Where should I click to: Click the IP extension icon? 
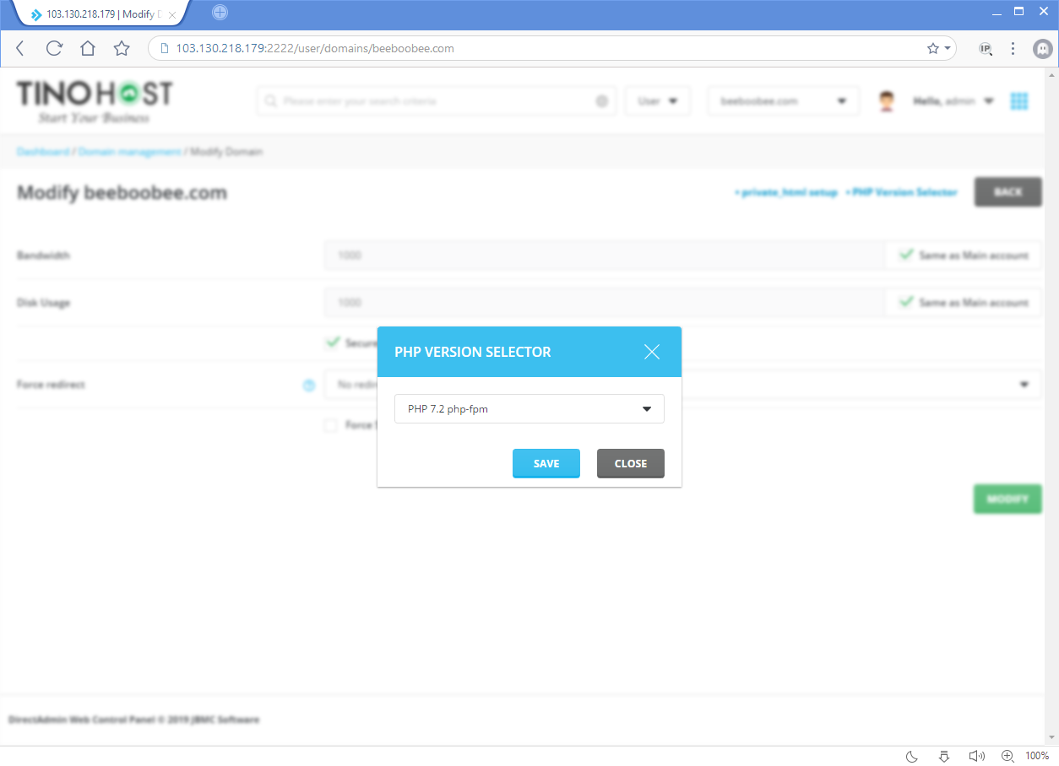(x=986, y=49)
